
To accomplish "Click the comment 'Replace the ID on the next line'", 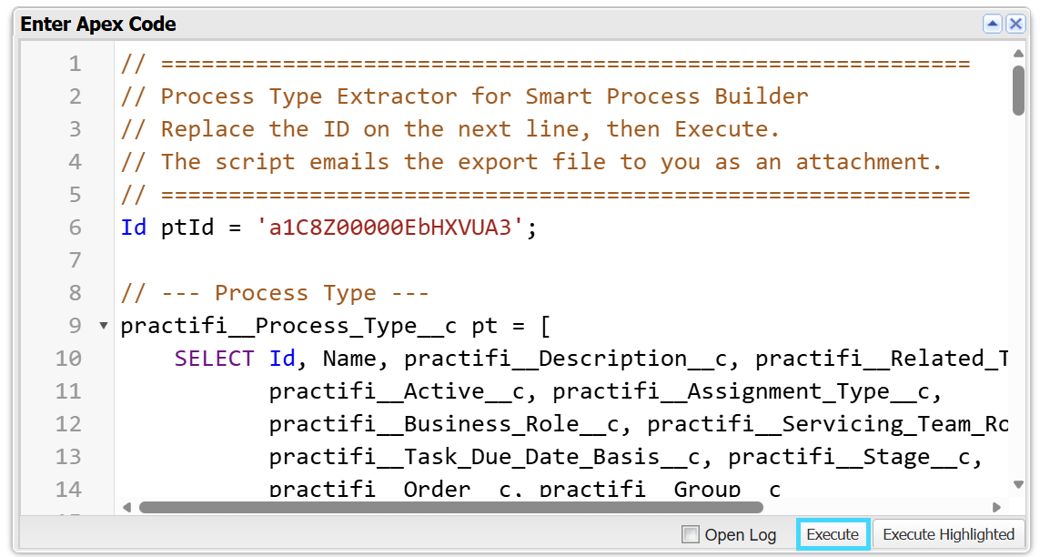I will tap(376, 128).
